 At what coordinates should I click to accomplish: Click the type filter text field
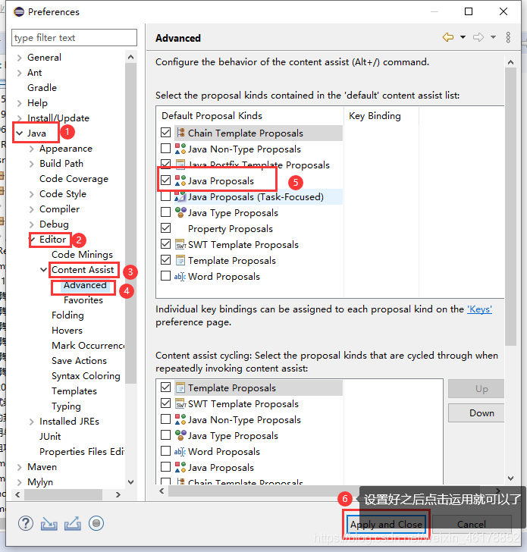pyautogui.click(x=74, y=38)
